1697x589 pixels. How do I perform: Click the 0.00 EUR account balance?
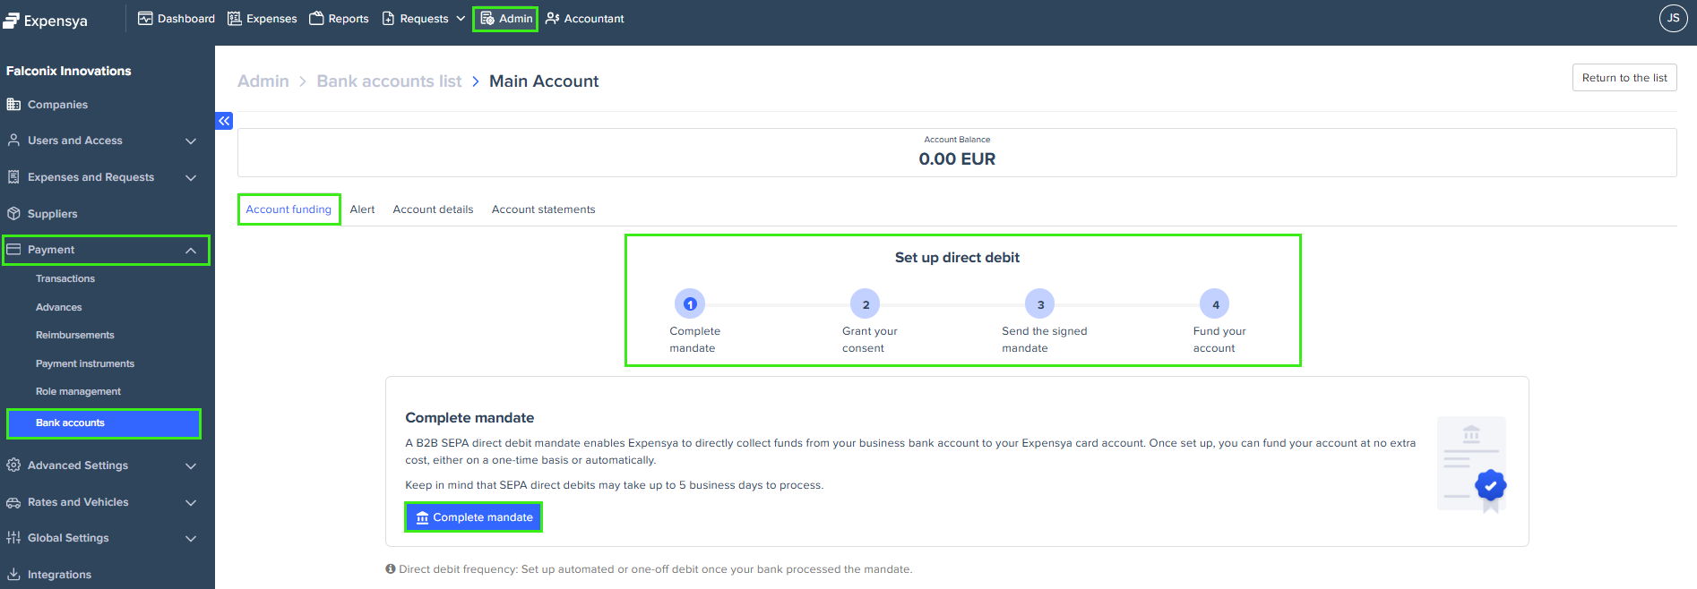[x=957, y=158]
